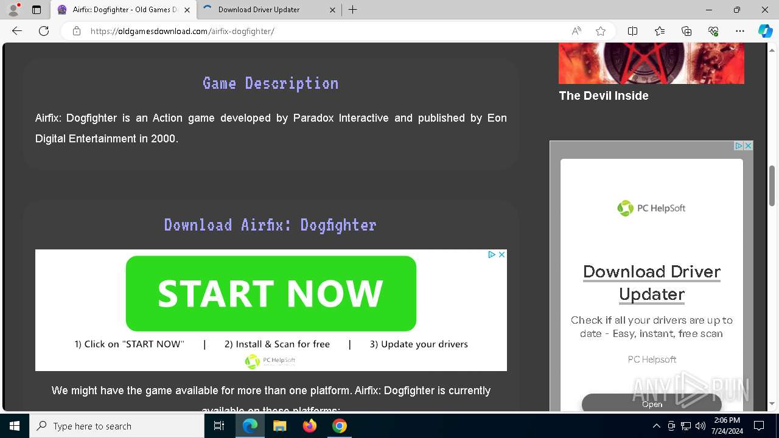Click scrollbar down arrow
Viewport: 779px width, 438px height.
[772, 404]
